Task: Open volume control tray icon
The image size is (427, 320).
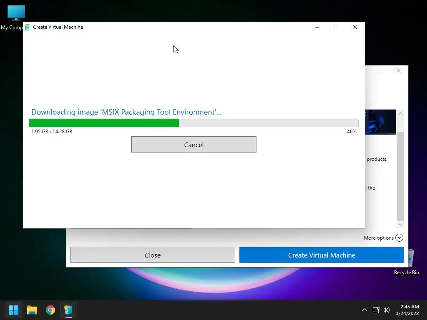Action: pyautogui.click(x=386, y=310)
